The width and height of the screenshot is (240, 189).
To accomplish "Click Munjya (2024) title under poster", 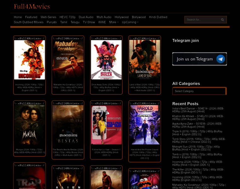I will pos(30,151).
